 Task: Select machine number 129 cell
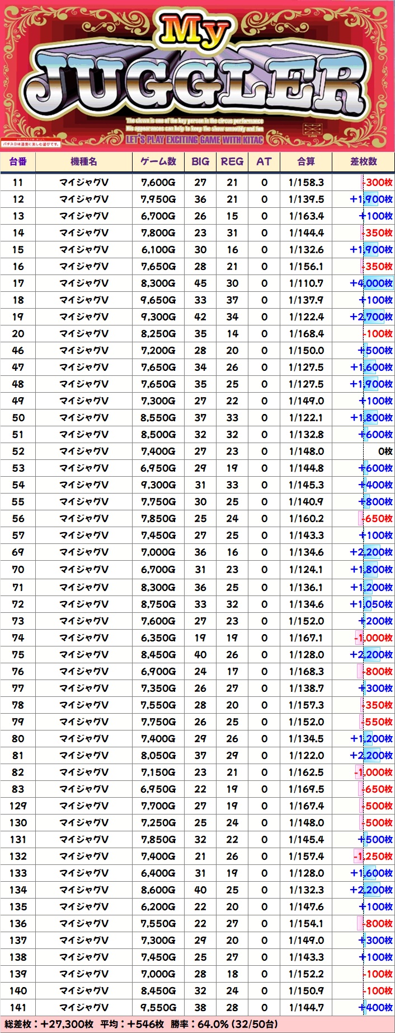click(x=18, y=806)
